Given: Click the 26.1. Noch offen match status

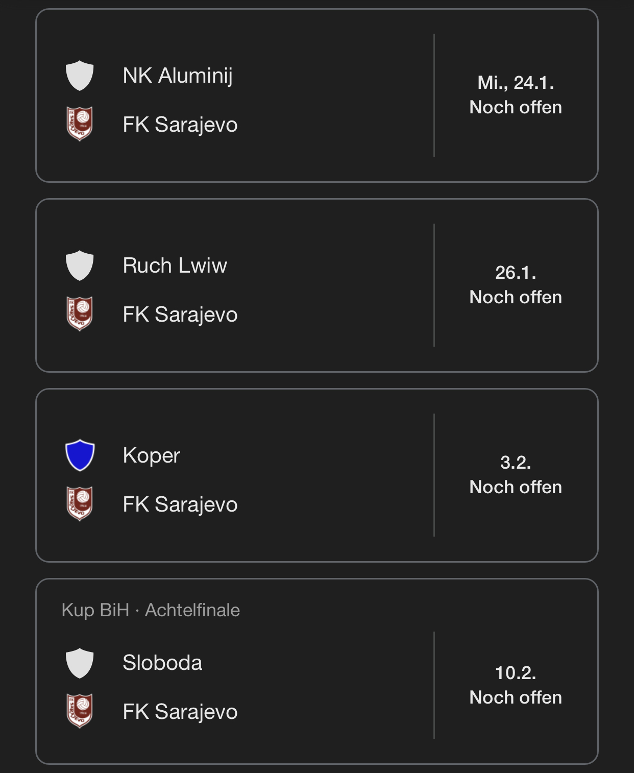Looking at the screenshot, I should click(516, 285).
